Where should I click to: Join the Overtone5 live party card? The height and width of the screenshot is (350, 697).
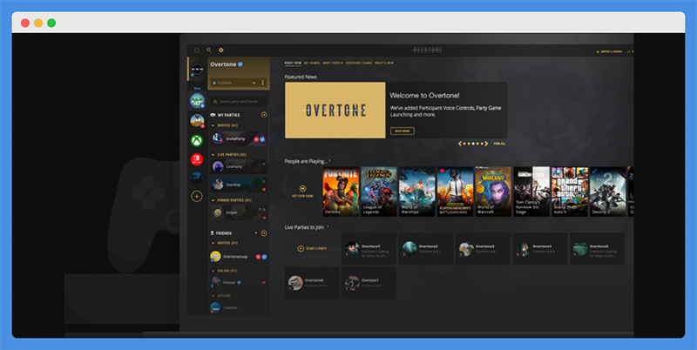click(x=597, y=249)
